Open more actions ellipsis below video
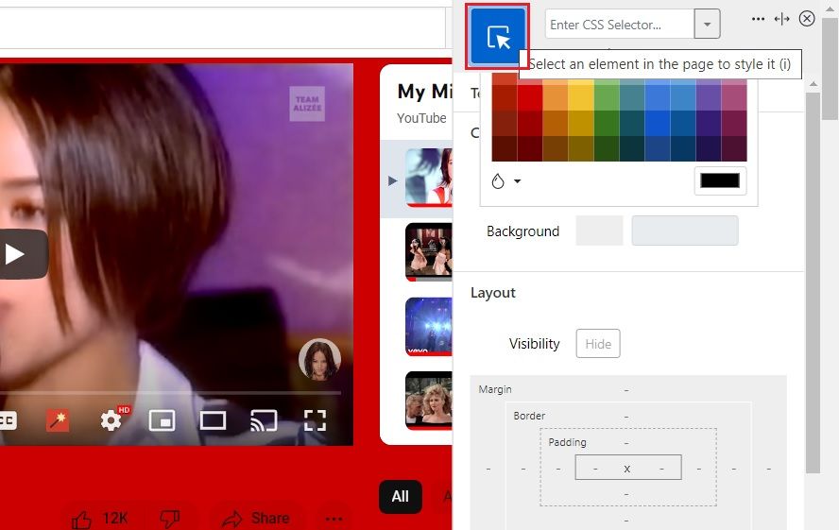The image size is (839, 530). click(334, 519)
